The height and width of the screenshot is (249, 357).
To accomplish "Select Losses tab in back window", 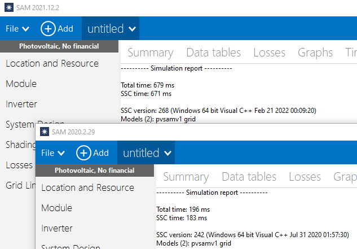I will (x=269, y=53).
